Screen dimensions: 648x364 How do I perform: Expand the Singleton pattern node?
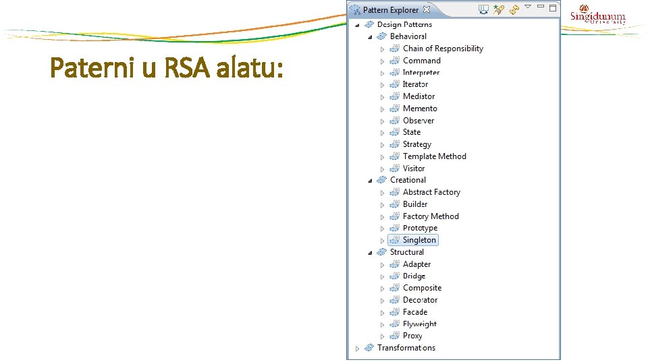point(382,241)
